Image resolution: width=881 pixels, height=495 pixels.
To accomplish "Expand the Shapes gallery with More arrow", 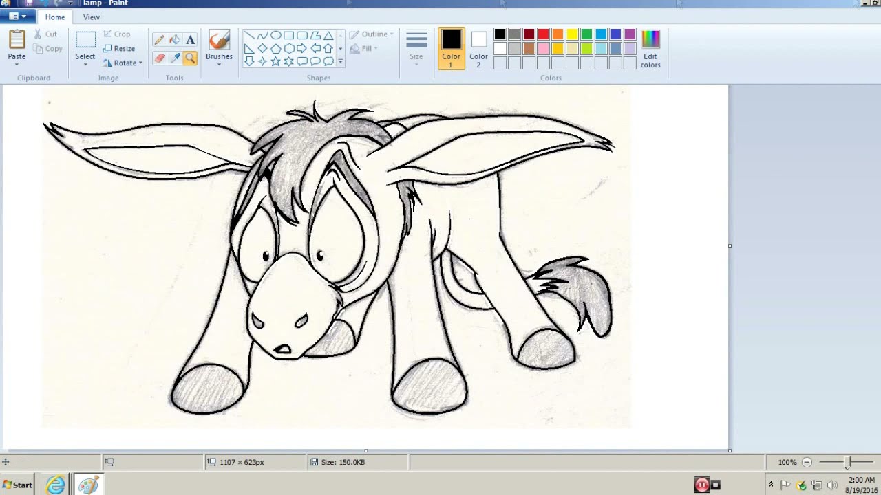I will (x=340, y=61).
